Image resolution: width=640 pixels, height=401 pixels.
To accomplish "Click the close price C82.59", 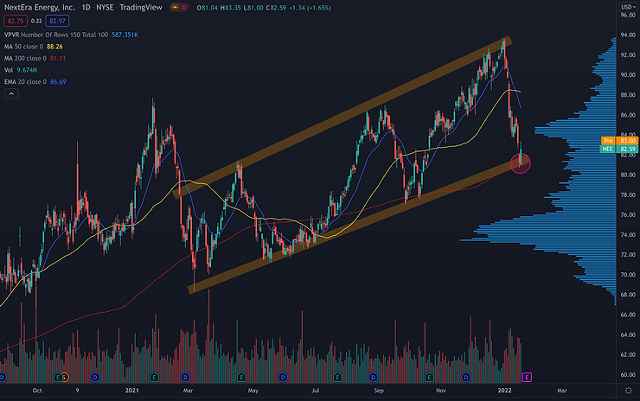I will [x=277, y=8].
